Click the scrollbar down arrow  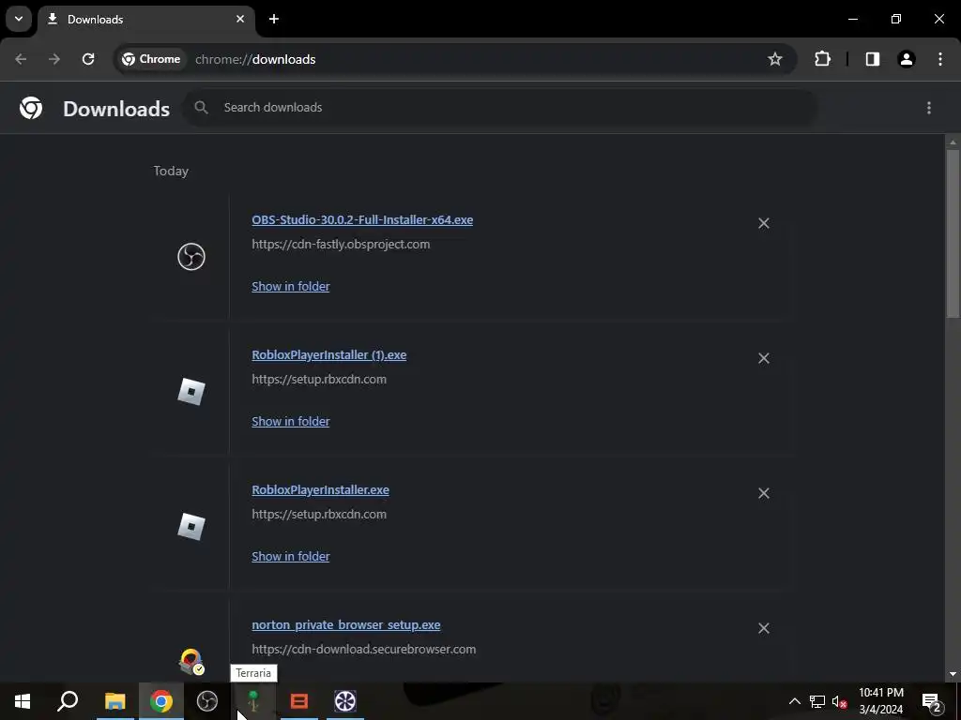click(x=953, y=674)
